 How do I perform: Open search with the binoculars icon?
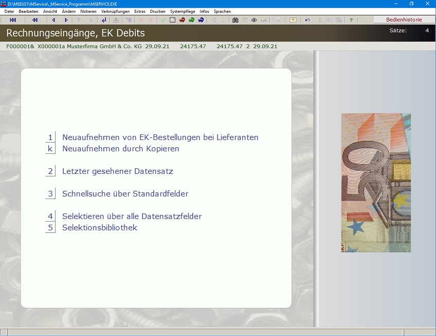(x=235, y=20)
